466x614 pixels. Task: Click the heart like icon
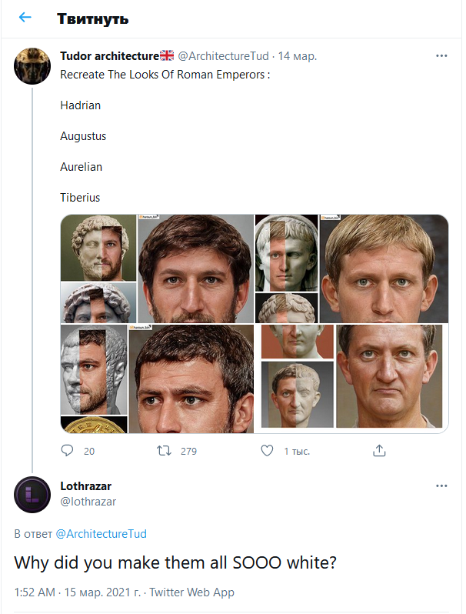267,451
